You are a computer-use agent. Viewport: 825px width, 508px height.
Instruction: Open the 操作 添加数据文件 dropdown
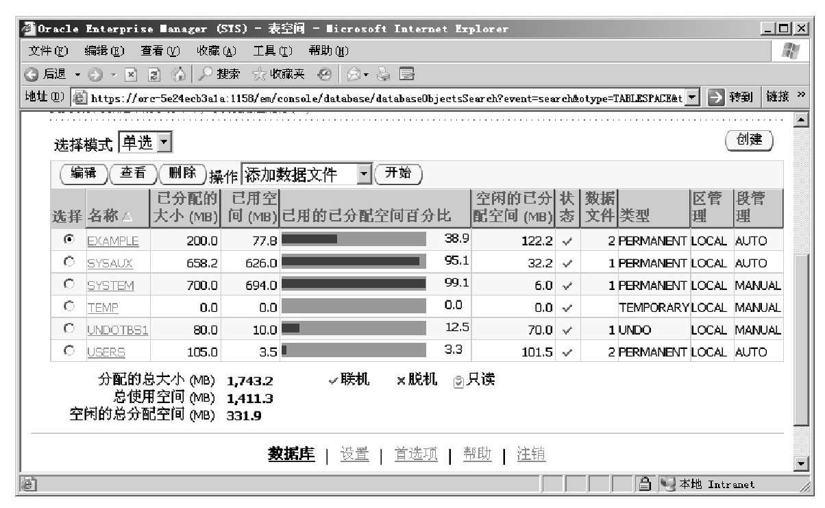pos(306,175)
